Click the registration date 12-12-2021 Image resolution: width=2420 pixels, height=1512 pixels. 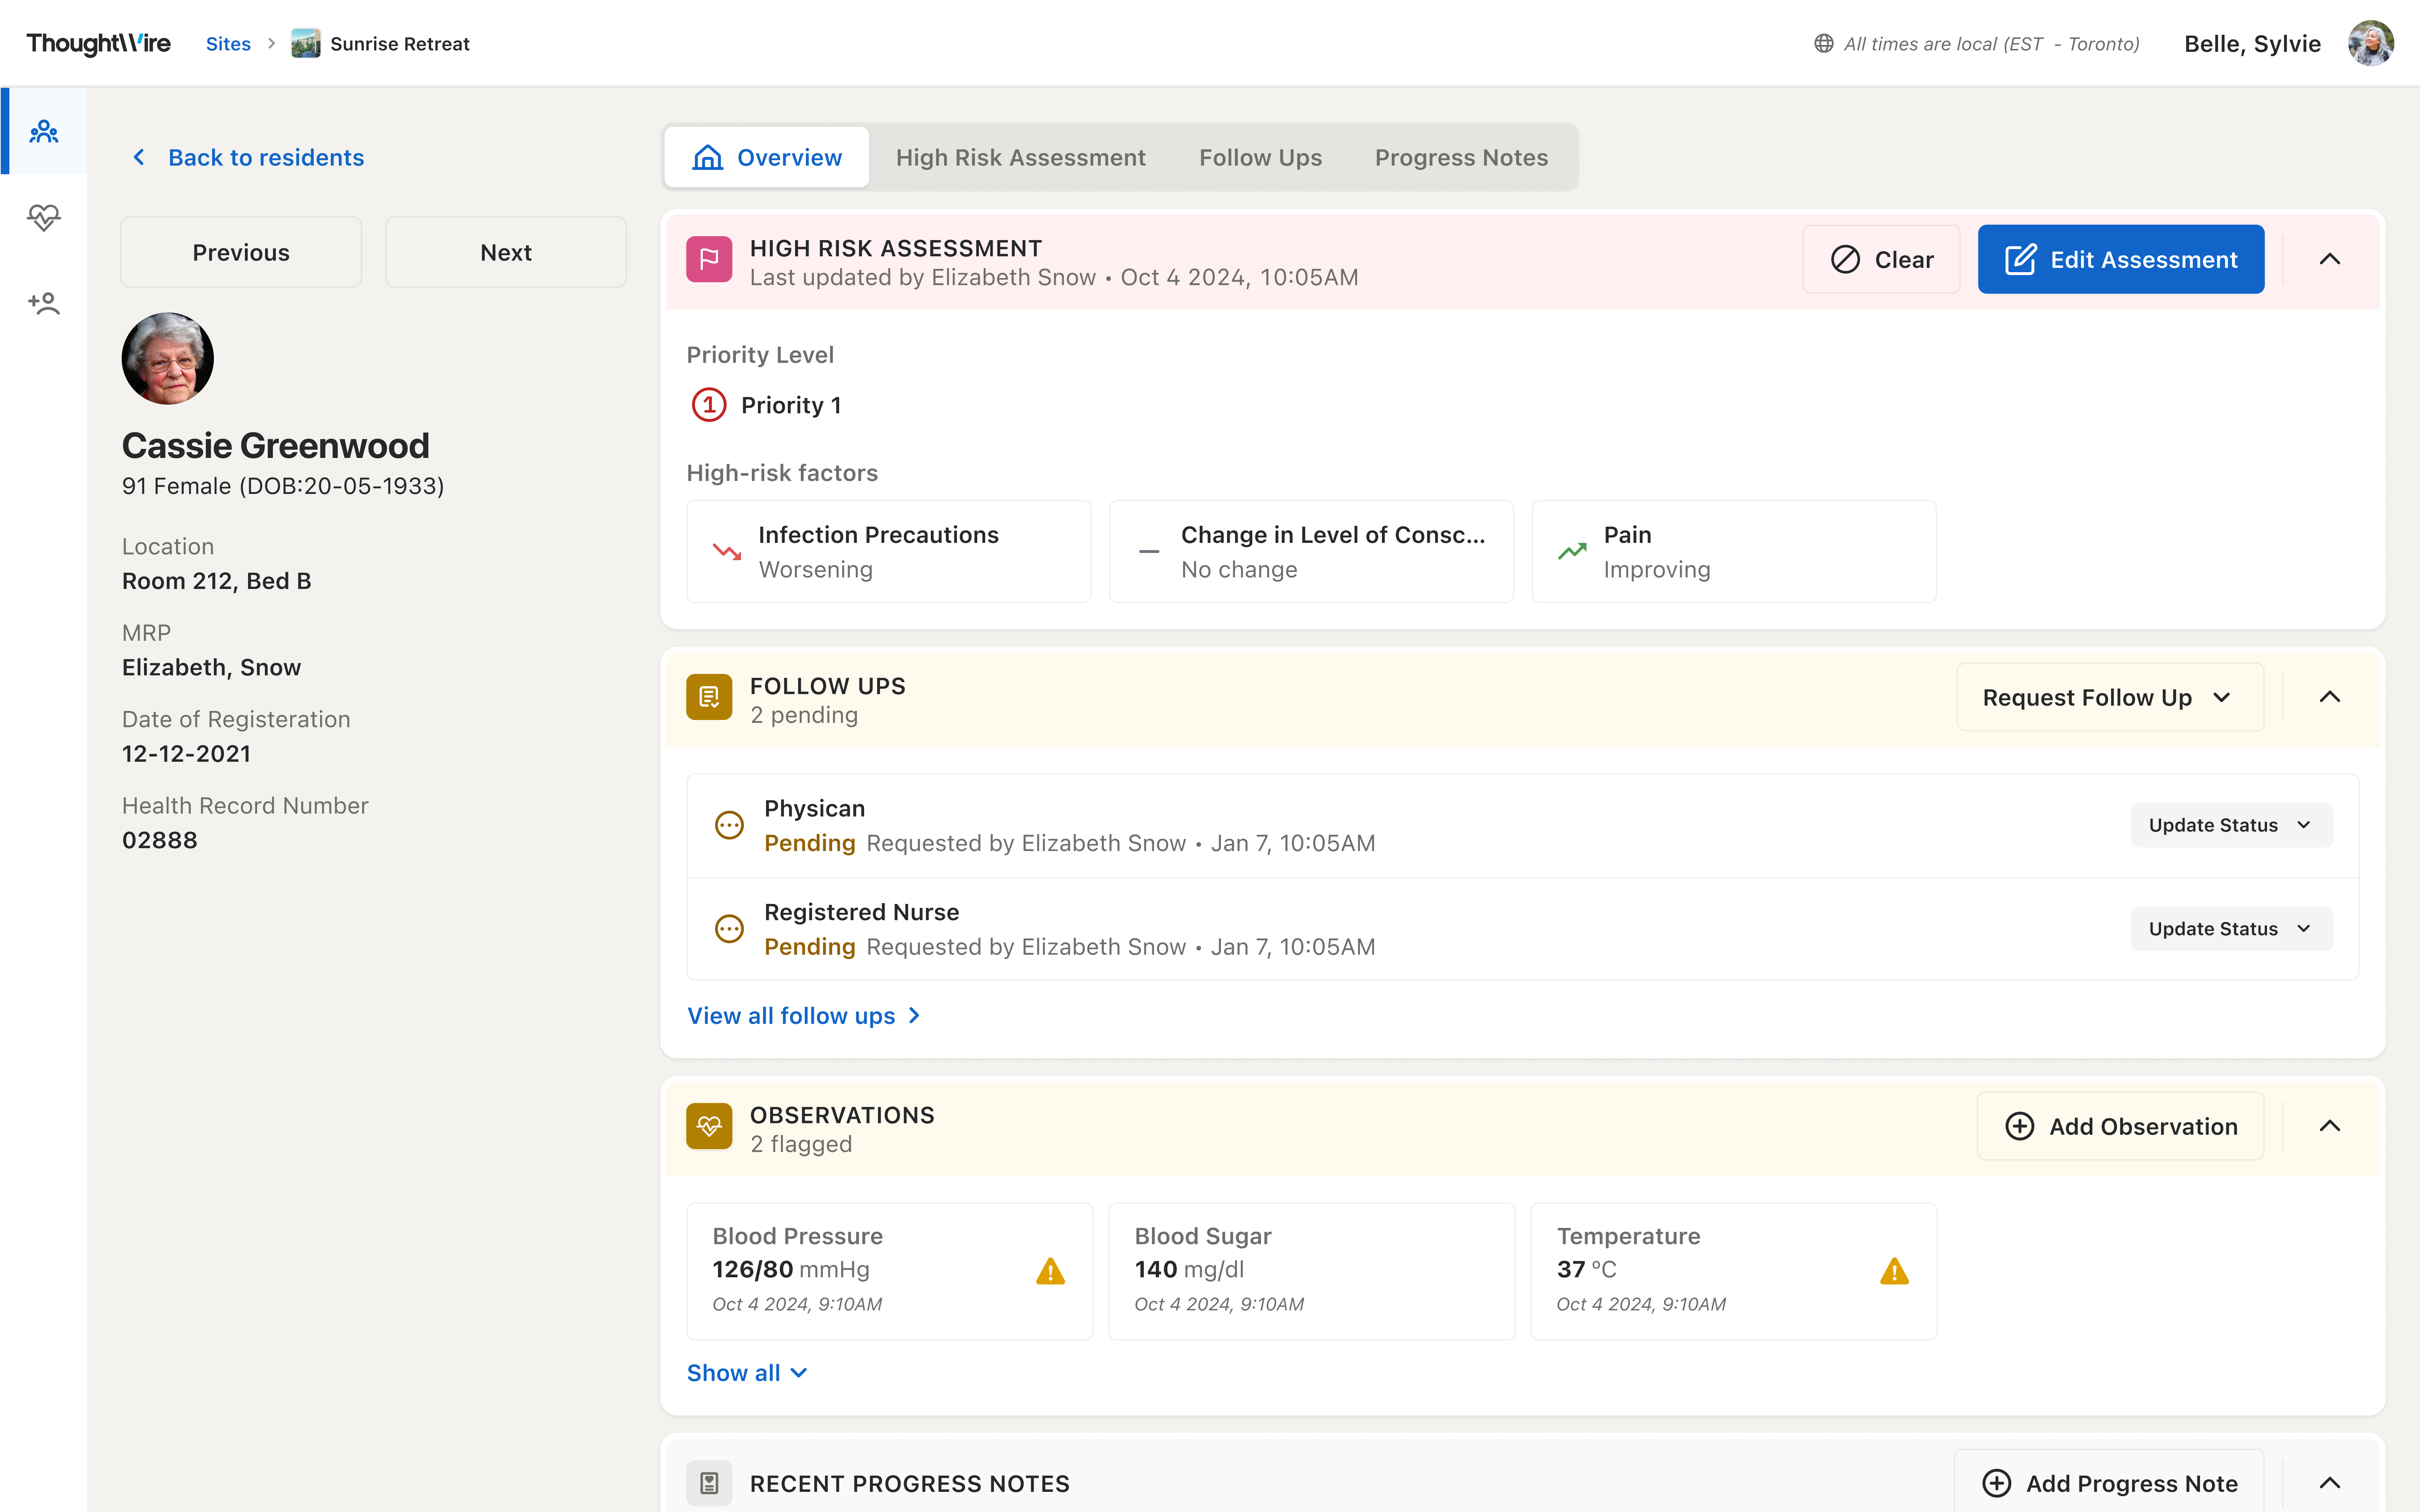(x=186, y=754)
